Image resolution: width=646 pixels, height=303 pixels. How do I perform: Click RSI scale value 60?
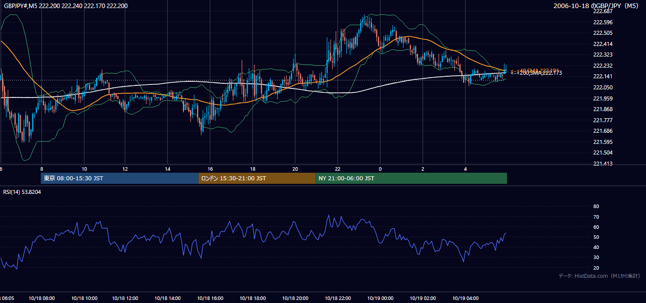pos(596,227)
